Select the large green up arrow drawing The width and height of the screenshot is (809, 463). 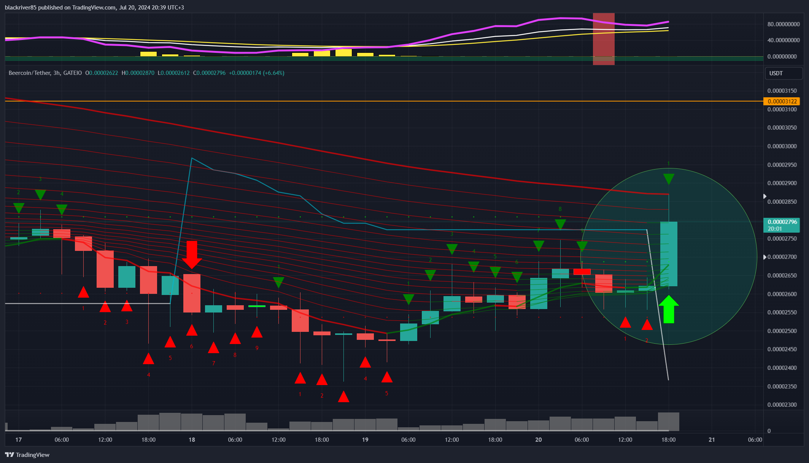[x=669, y=309]
